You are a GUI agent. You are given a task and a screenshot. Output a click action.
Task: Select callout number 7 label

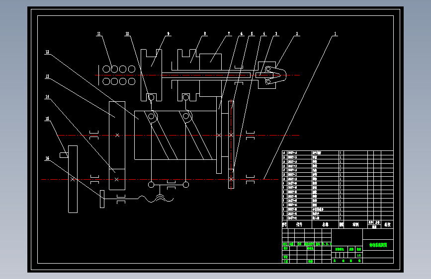coord(229,33)
